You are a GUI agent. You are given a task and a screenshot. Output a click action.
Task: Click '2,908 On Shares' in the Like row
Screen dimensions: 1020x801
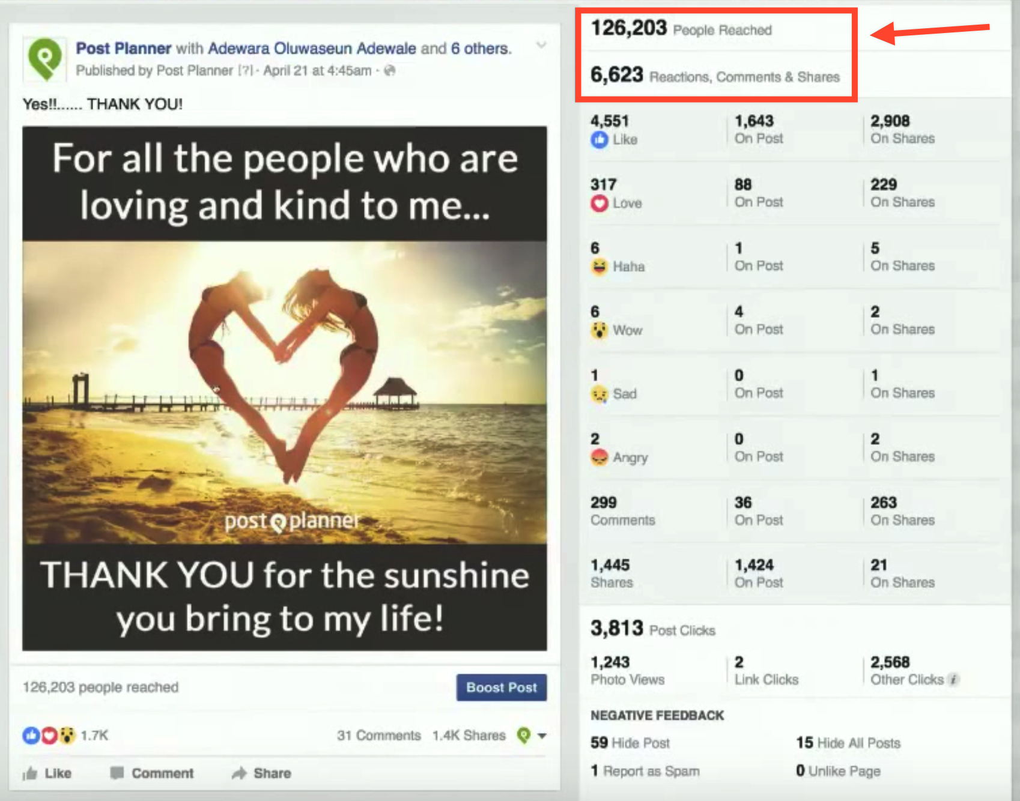pos(903,130)
